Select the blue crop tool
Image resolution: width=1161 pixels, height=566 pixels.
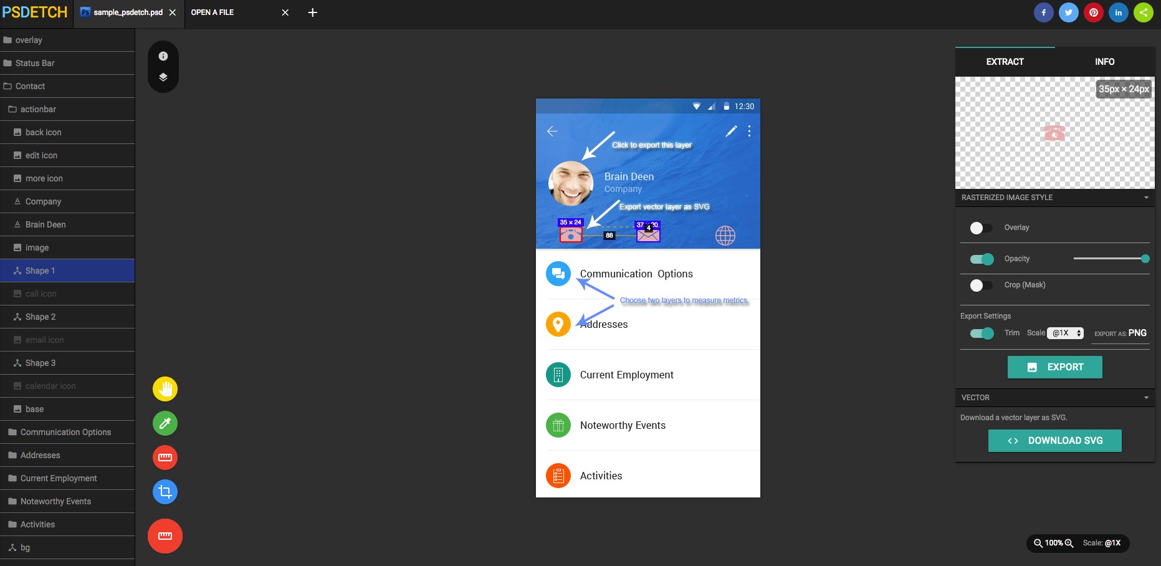point(165,492)
